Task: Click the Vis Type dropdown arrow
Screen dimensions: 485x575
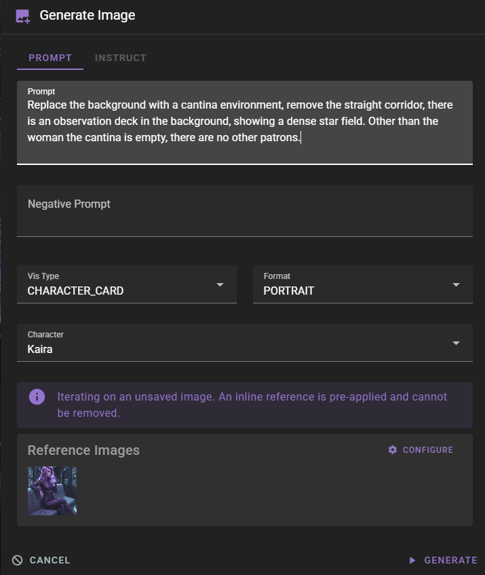Action: [x=220, y=284]
